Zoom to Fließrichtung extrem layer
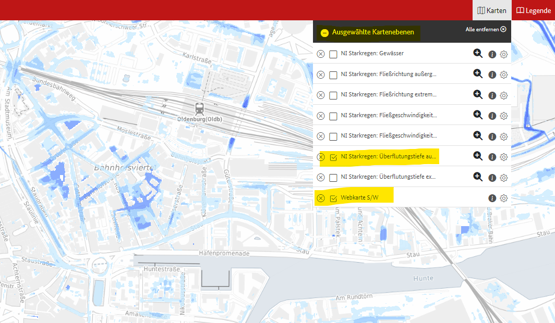The width and height of the screenshot is (555, 323). pyautogui.click(x=477, y=95)
